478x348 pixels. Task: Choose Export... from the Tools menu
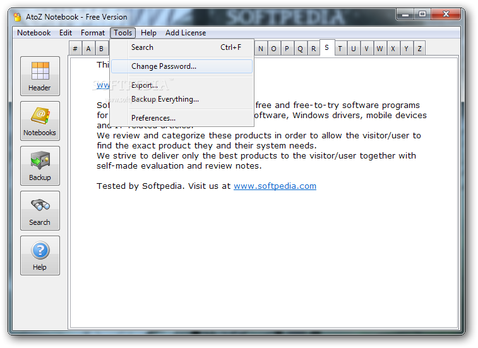182,85
